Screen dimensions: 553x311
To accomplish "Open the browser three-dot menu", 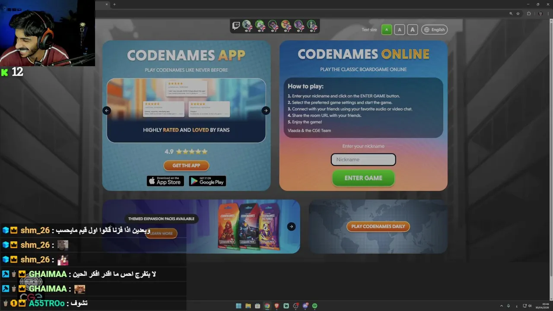I will point(548,14).
